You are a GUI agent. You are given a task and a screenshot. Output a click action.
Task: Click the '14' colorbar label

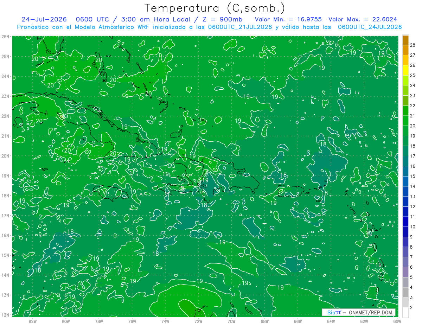pyautogui.click(x=413, y=186)
